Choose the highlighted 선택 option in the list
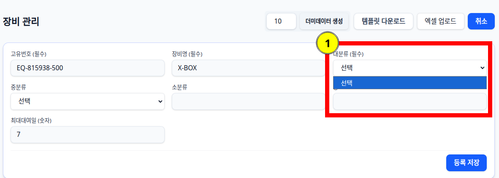This screenshot has height=178, width=499. 410,83
